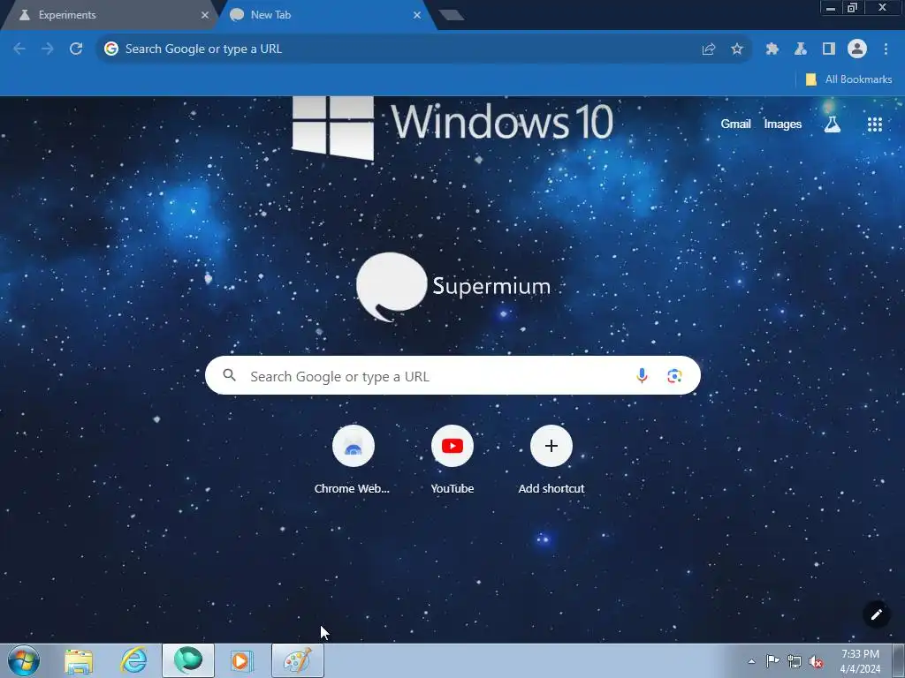Share this page icon in address bar
The image size is (905, 678).
(x=709, y=49)
